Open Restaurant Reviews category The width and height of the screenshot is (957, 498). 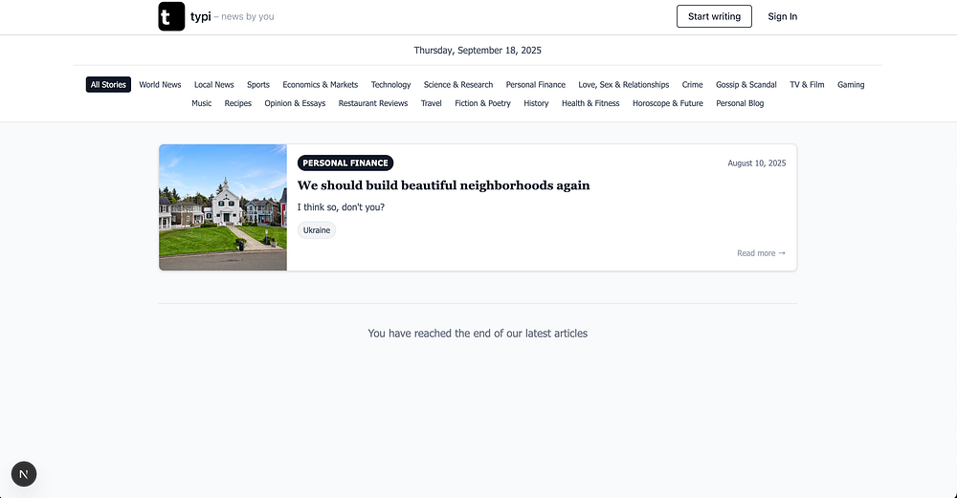pos(373,103)
